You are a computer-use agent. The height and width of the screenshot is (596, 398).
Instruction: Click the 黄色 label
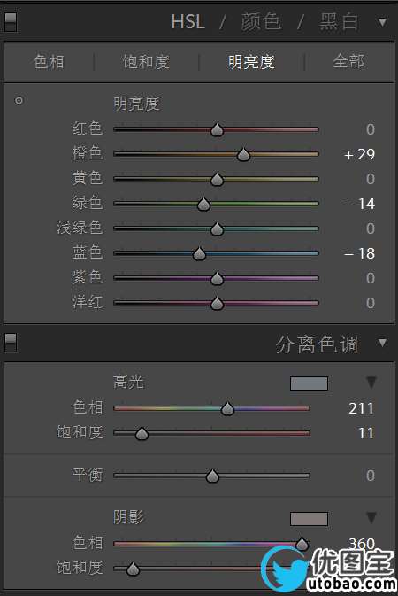pyautogui.click(x=88, y=178)
